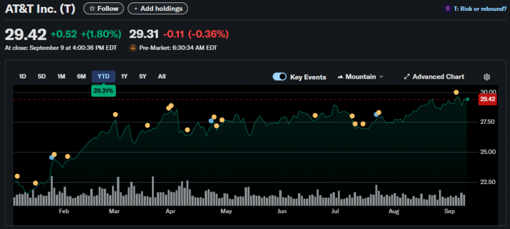Show the 1Y time range
The width and height of the screenshot is (510, 229).
click(124, 77)
